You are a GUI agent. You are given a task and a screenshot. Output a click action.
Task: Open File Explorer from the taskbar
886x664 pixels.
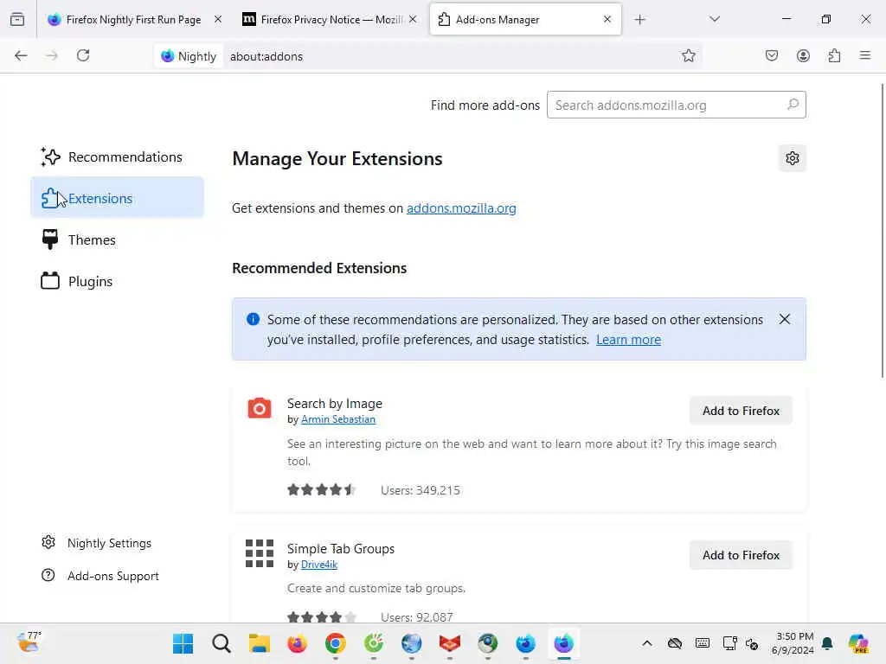click(260, 643)
